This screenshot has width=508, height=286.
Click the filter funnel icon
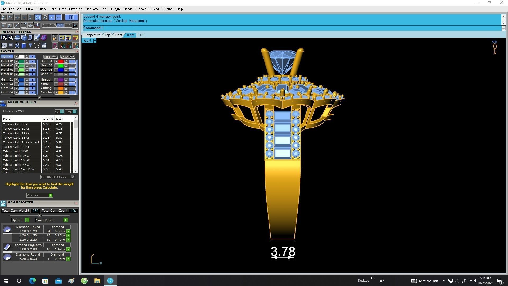point(30,46)
